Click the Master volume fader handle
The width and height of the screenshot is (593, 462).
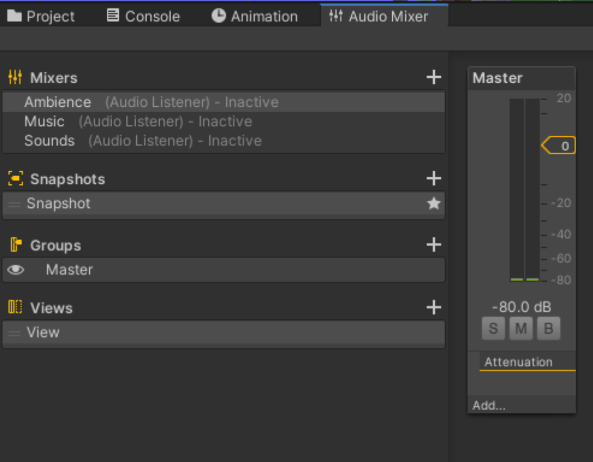(559, 146)
